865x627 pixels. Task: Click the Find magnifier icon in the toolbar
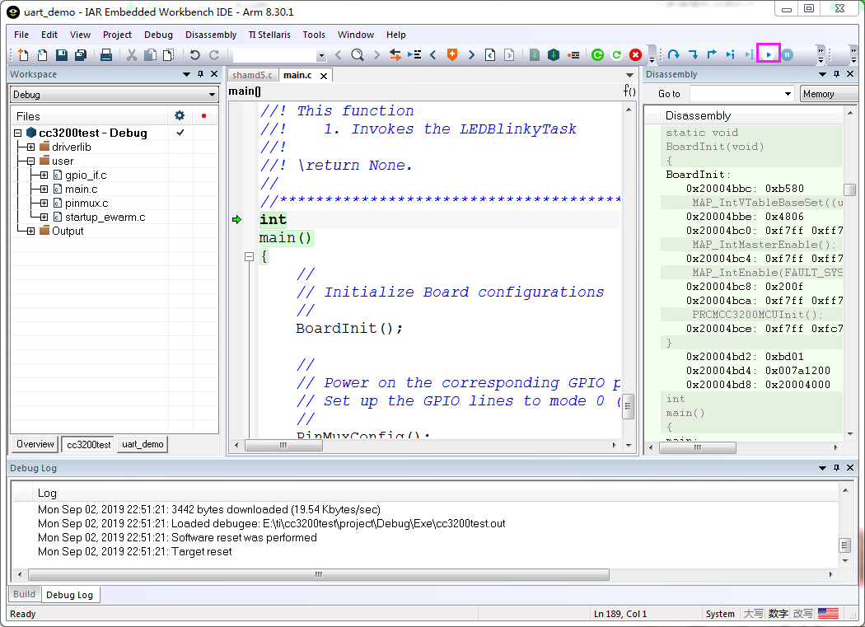pos(358,54)
